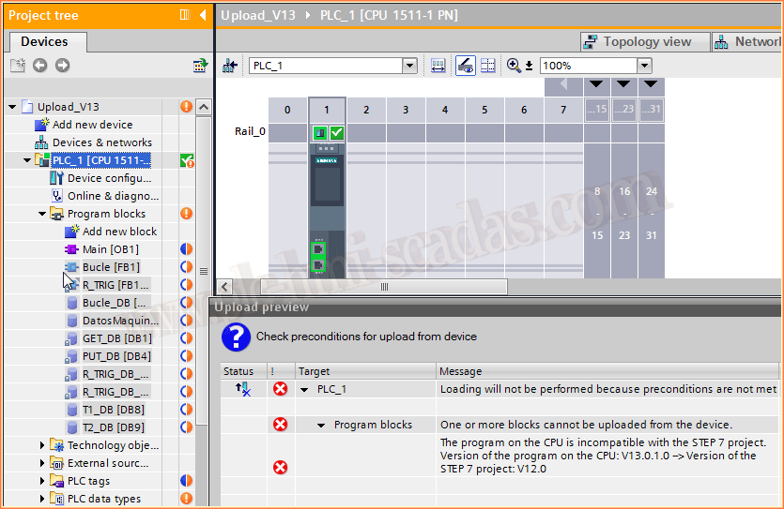Click the show module labels icon
This screenshot has height=509, width=784.
click(x=466, y=66)
